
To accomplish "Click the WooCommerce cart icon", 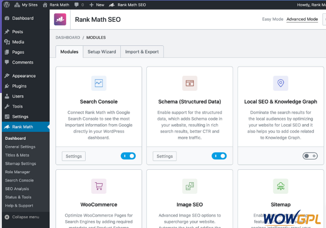I will pyautogui.click(x=99, y=186).
